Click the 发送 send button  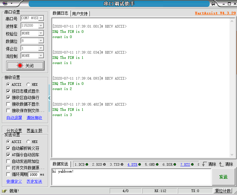tap(224, 177)
